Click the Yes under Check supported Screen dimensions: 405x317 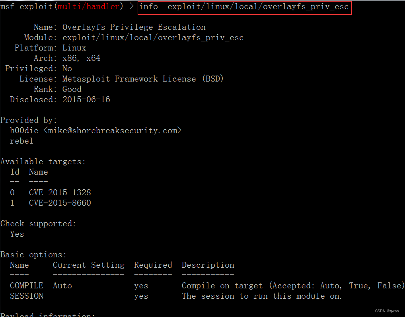(17, 234)
